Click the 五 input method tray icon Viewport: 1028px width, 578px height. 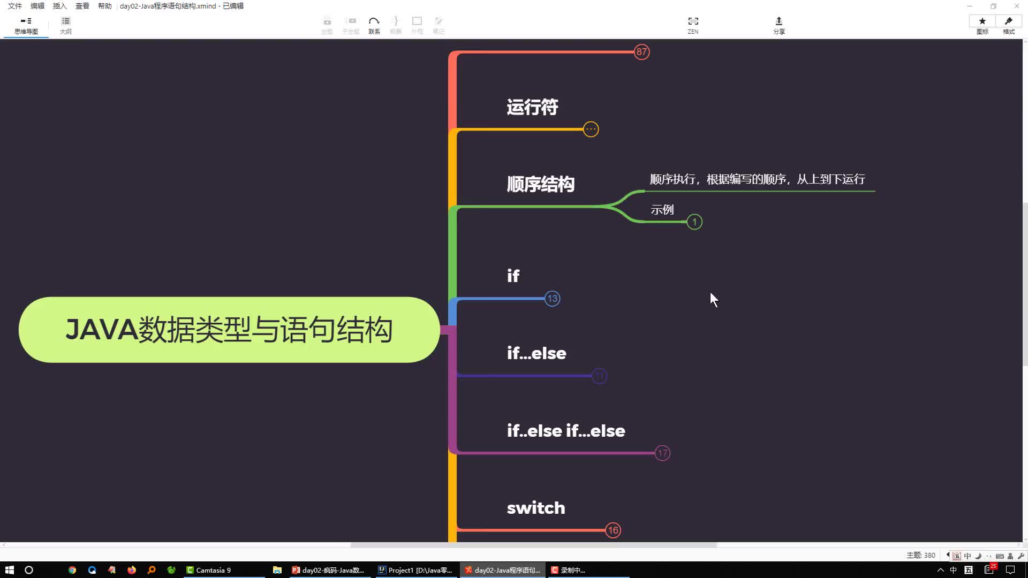click(969, 570)
